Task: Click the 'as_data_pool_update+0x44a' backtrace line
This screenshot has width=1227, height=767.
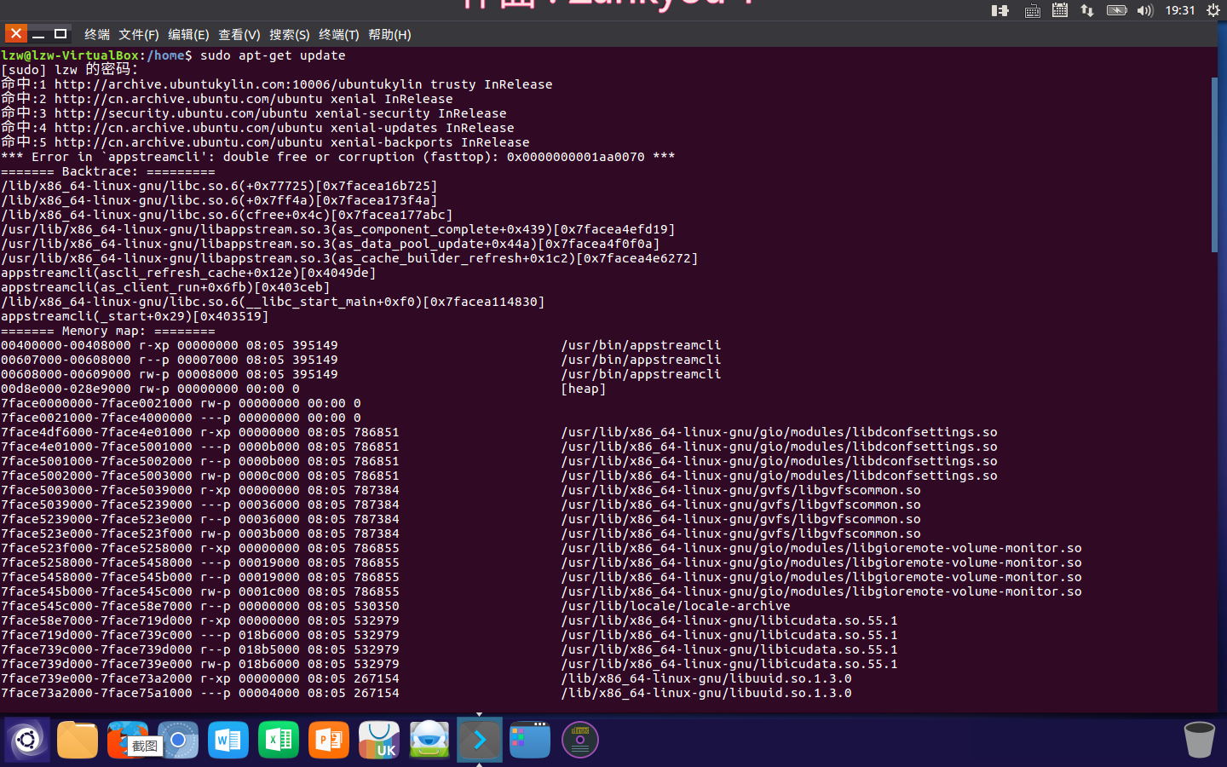Action: point(331,244)
